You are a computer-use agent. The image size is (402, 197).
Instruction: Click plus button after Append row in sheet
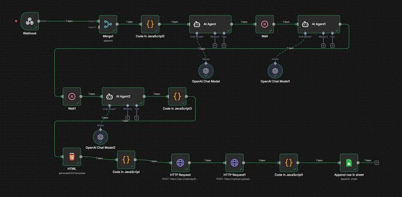click(376, 163)
